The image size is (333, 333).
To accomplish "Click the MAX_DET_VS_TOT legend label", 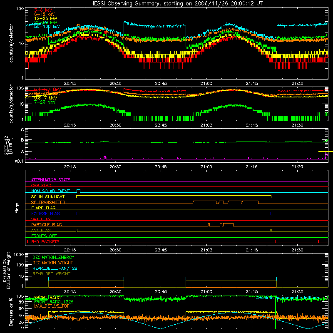I will tap(52, 306).
